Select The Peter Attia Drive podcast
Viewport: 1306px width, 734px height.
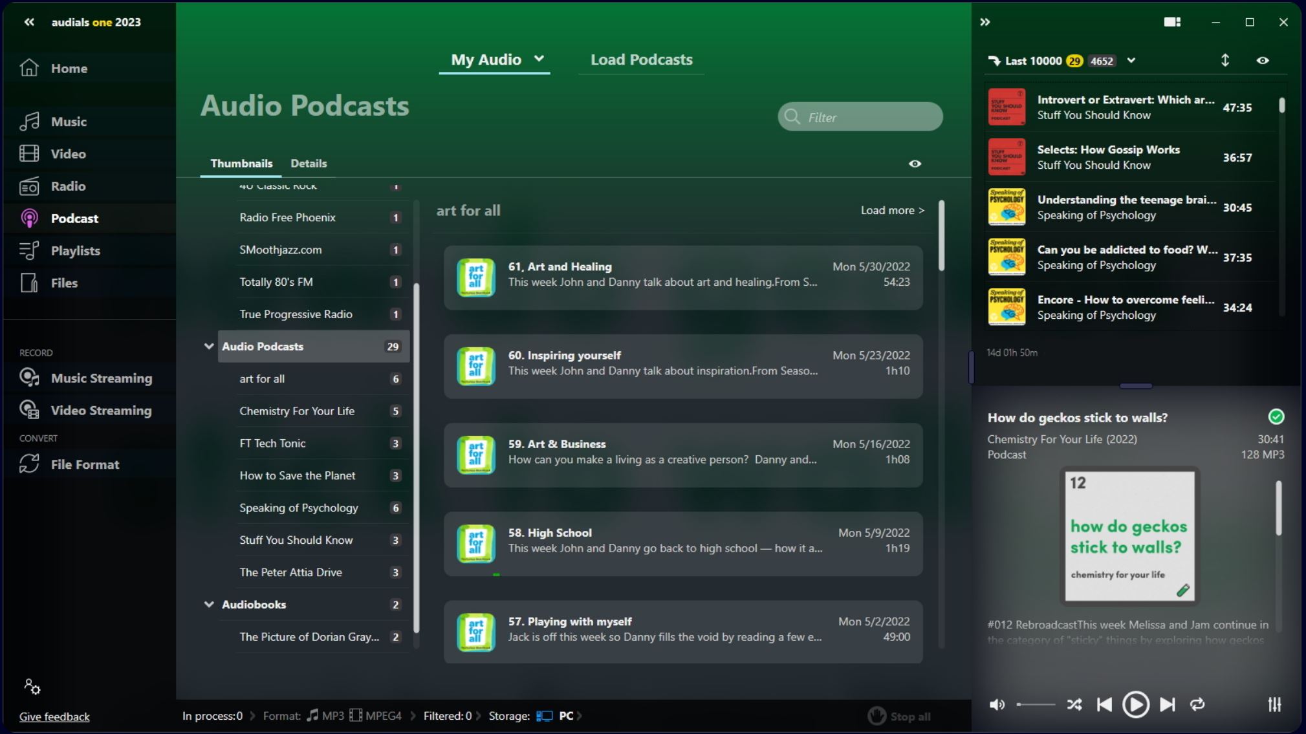tap(322, 572)
